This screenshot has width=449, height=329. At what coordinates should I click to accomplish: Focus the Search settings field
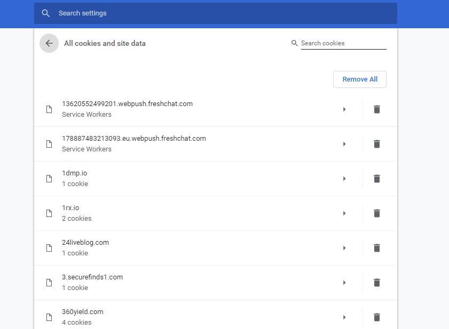pyautogui.click(x=215, y=13)
